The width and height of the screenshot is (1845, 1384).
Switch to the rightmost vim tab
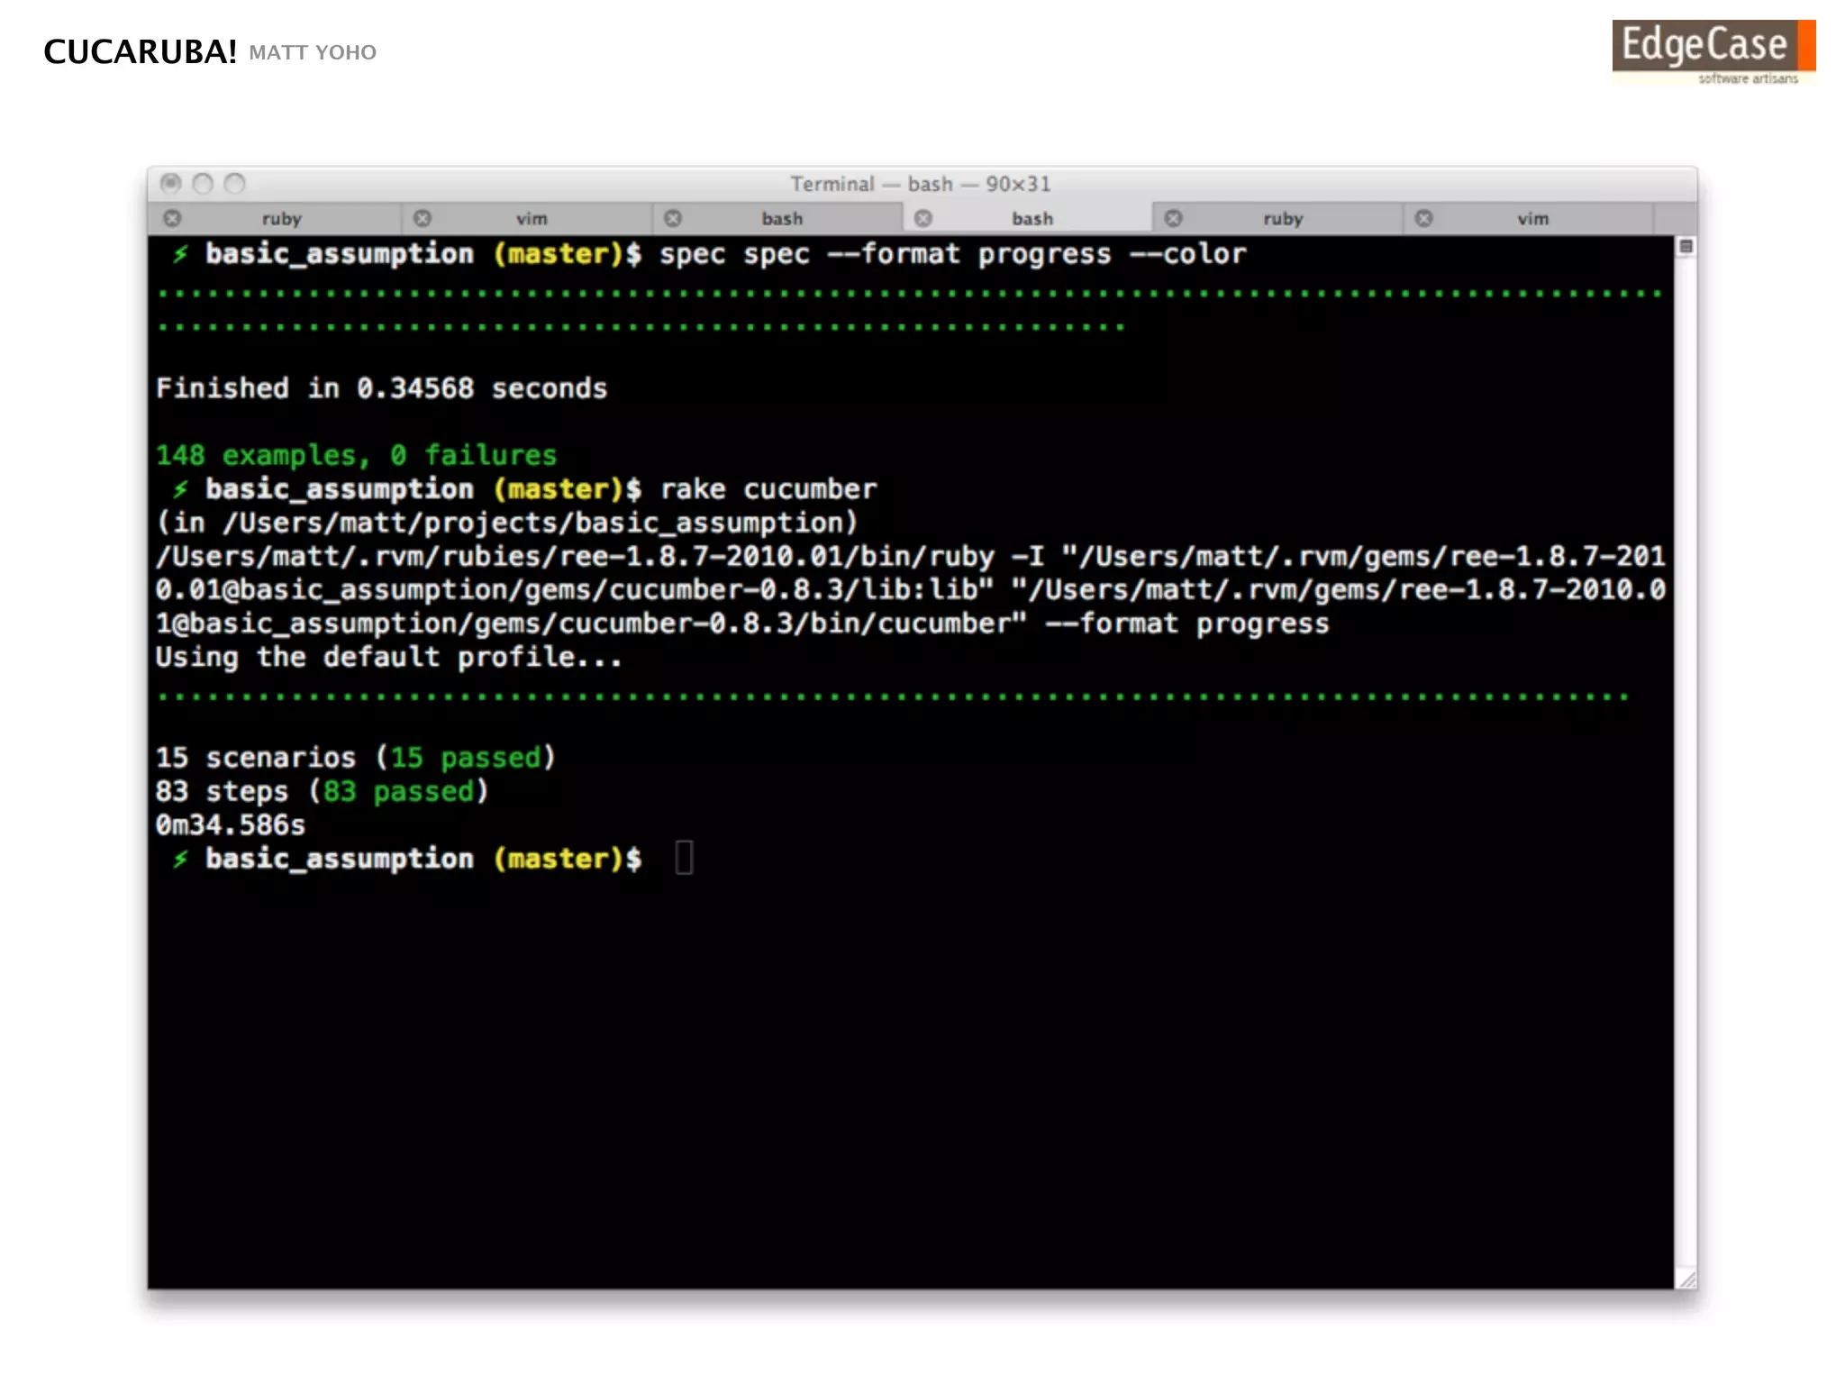pos(1532,219)
